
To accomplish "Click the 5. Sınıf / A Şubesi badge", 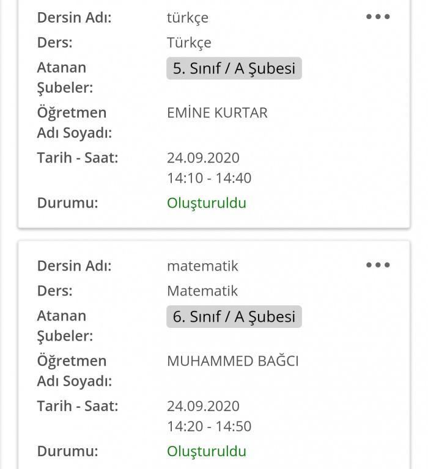I will tap(234, 68).
